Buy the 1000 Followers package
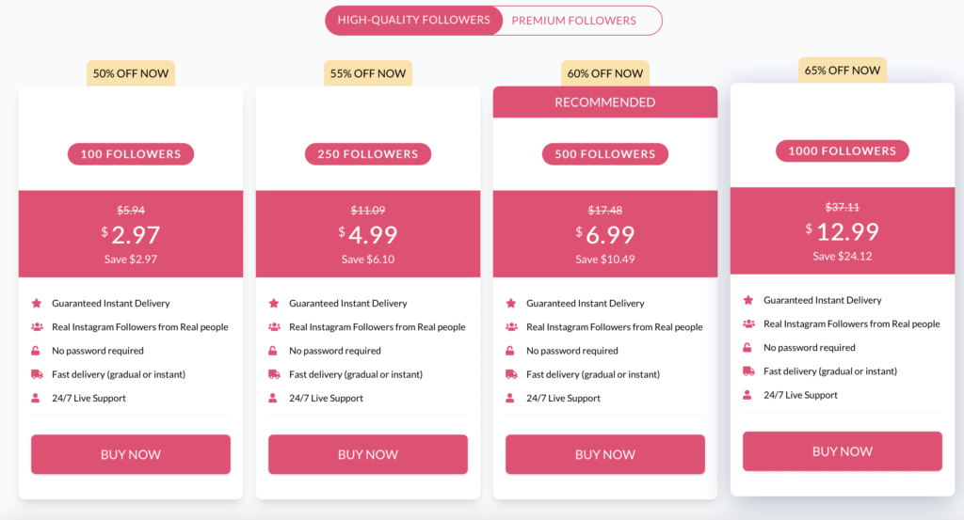Image resolution: width=964 pixels, height=520 pixels. [x=843, y=451]
